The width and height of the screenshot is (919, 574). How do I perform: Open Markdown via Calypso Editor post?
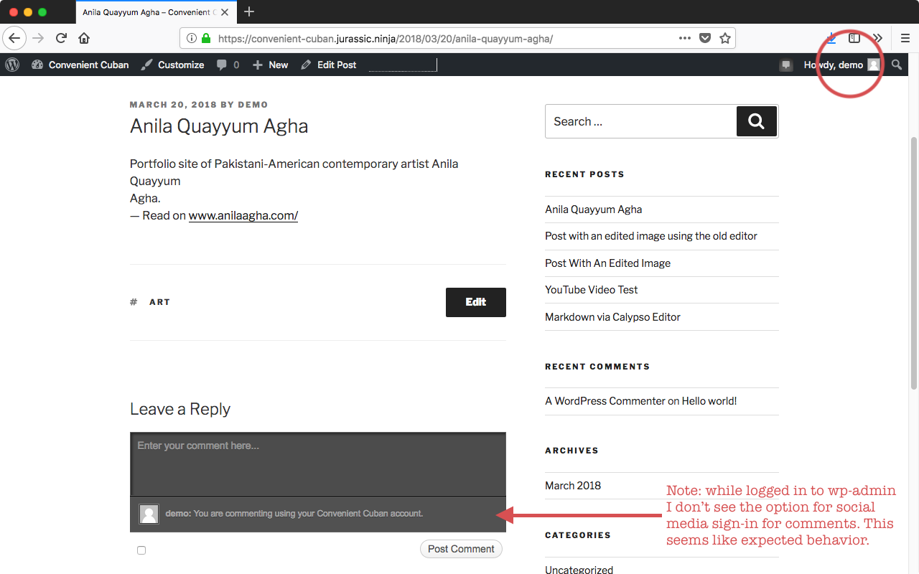612,317
